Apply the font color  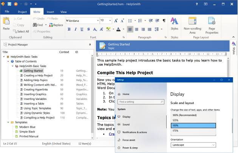[x=118, y=29]
